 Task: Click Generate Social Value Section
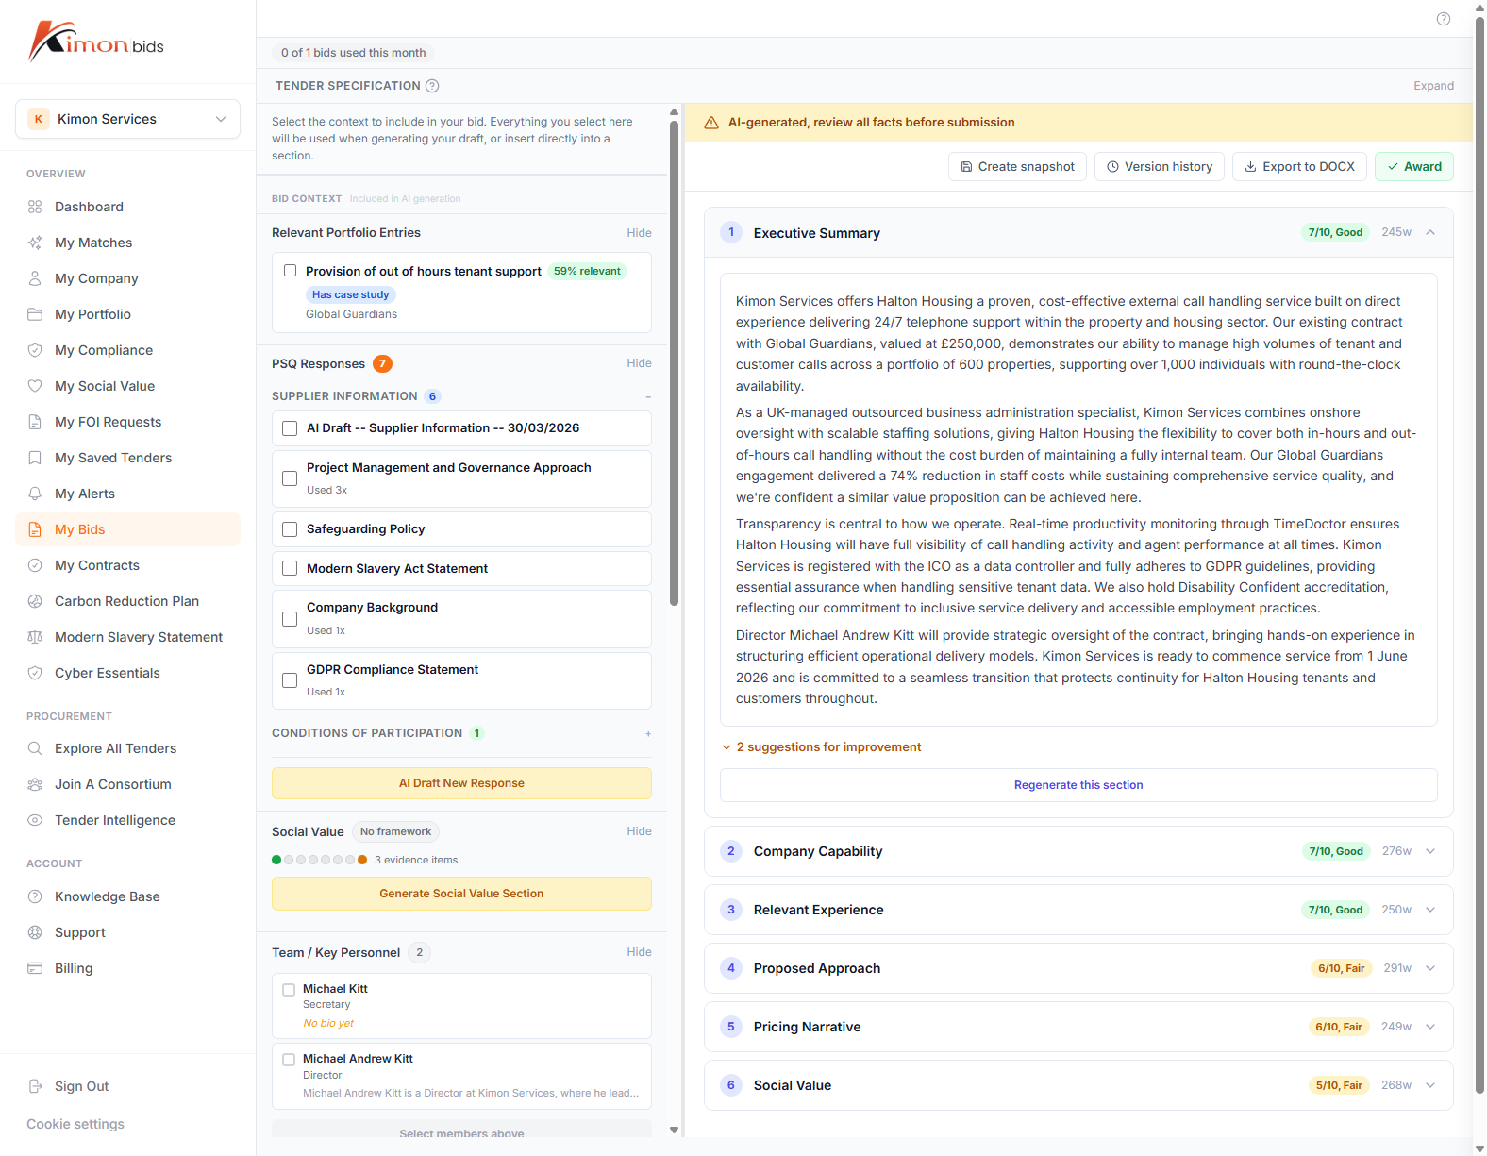click(x=461, y=894)
